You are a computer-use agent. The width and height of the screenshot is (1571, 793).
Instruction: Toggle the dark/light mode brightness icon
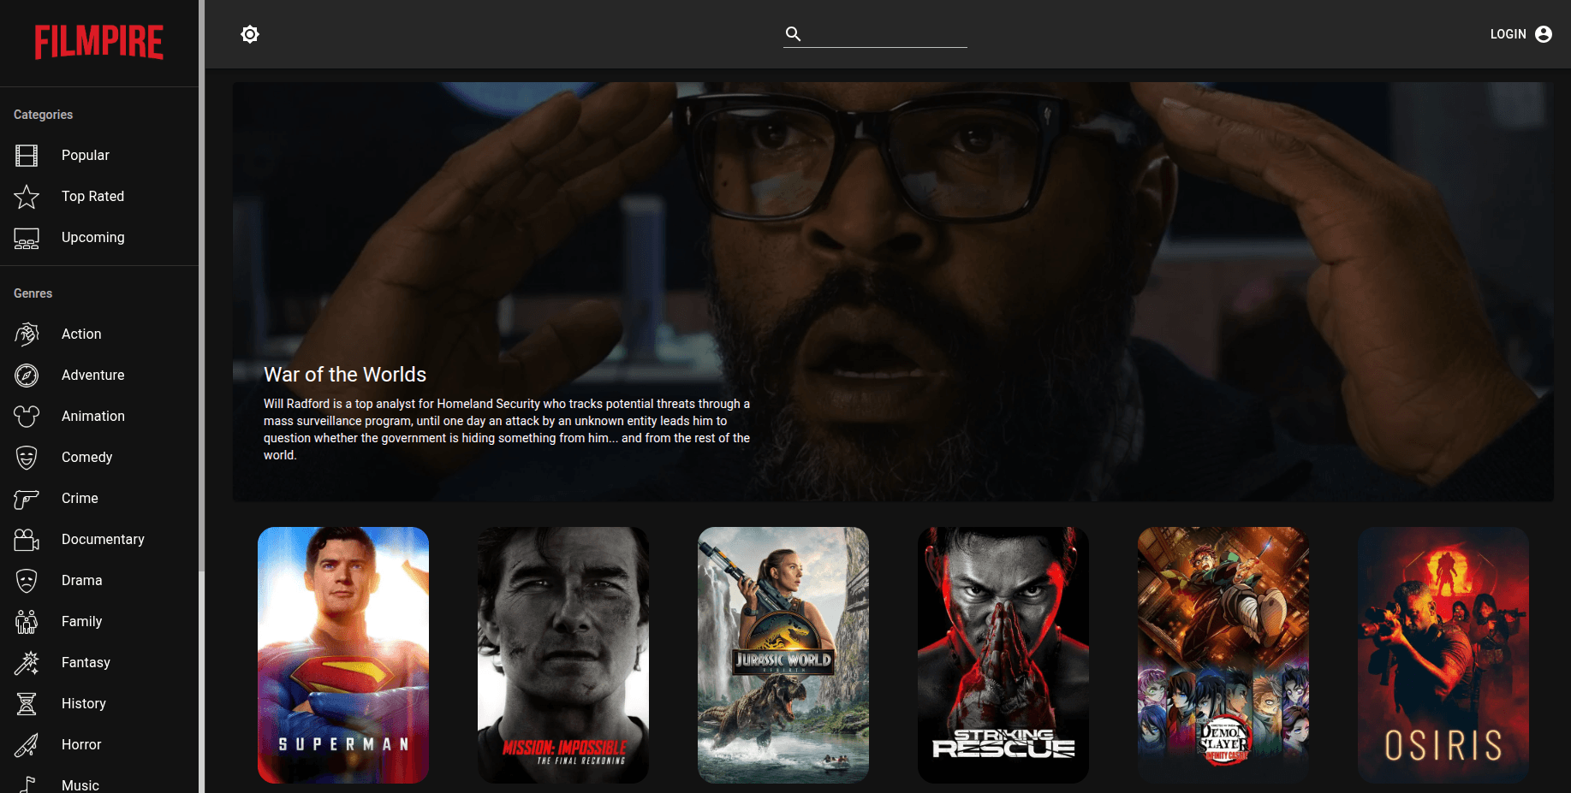point(250,34)
